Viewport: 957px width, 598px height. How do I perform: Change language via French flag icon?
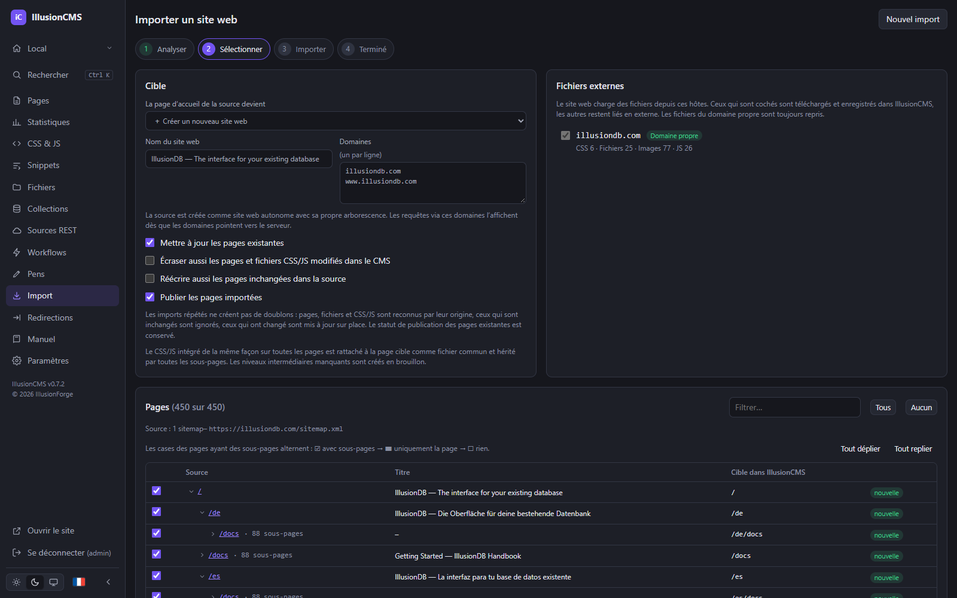pyautogui.click(x=79, y=582)
